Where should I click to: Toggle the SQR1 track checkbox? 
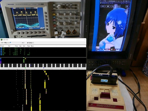pos(1,50)
